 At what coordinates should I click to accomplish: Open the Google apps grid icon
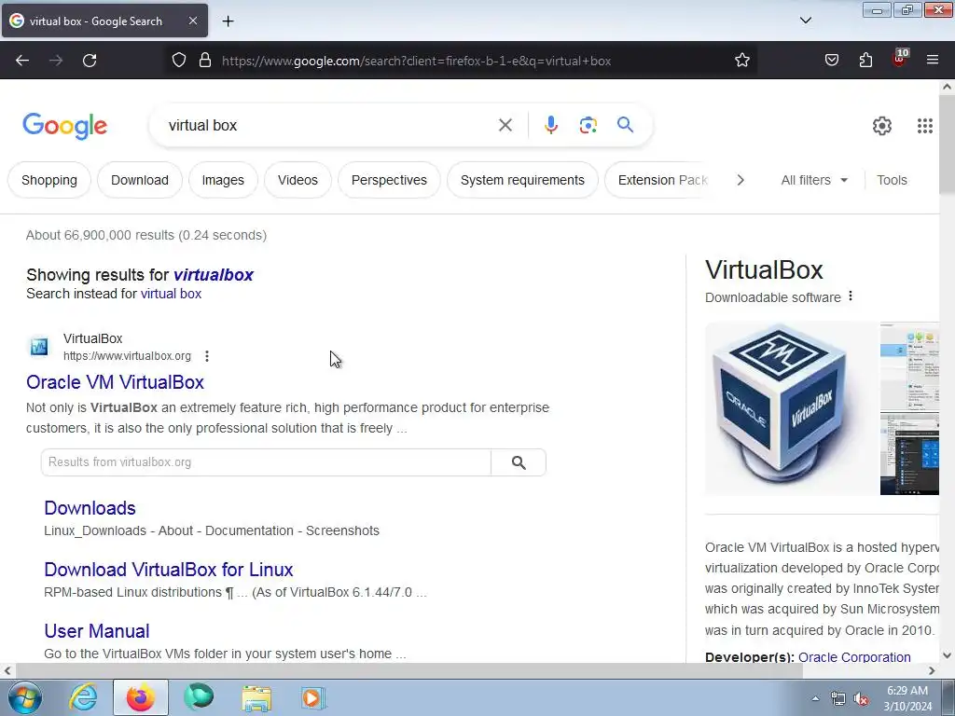(x=924, y=126)
